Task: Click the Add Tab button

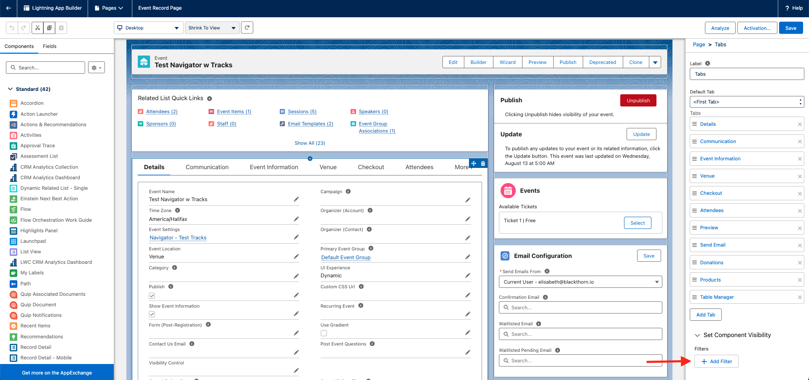Action: [705, 315]
